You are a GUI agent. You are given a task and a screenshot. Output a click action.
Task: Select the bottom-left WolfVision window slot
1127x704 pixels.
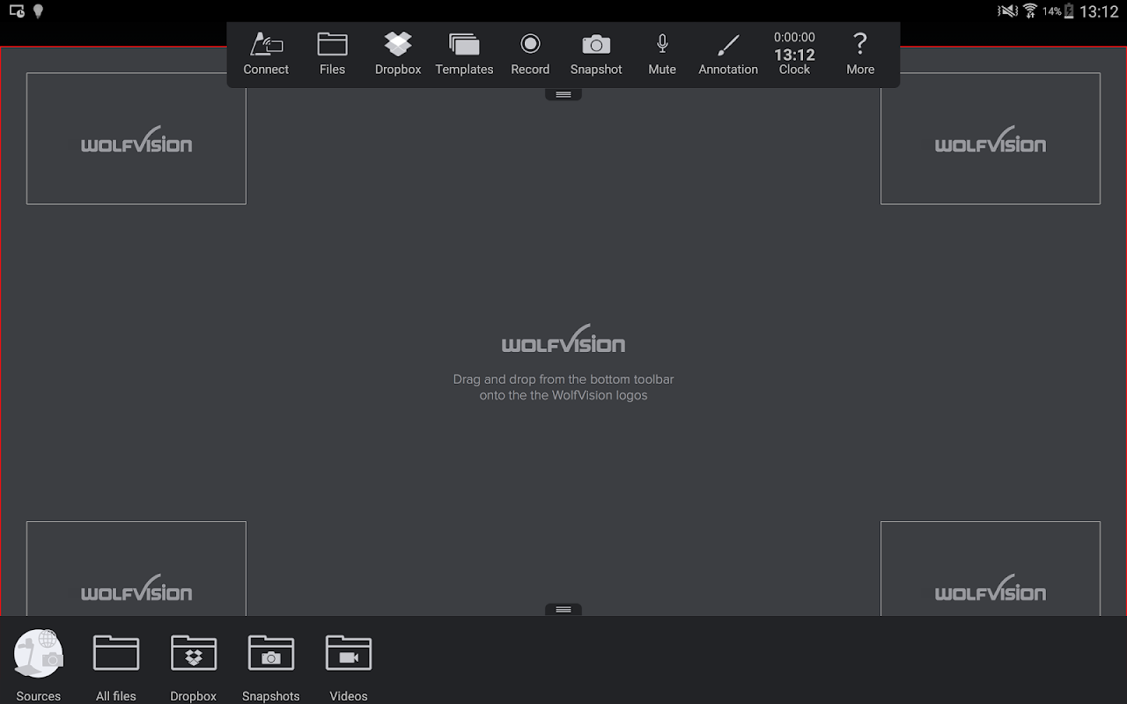point(136,568)
